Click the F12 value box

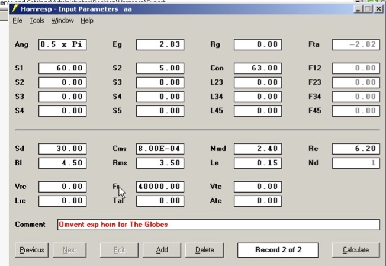(x=356, y=68)
